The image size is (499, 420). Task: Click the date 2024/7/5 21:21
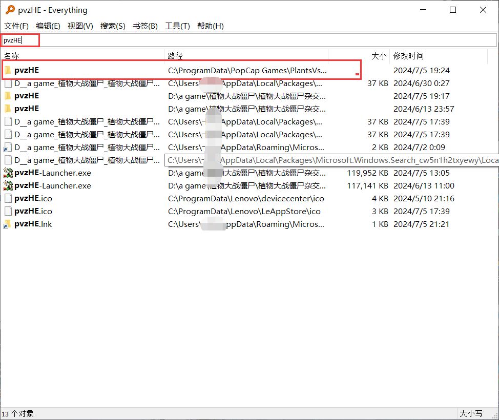(x=422, y=224)
